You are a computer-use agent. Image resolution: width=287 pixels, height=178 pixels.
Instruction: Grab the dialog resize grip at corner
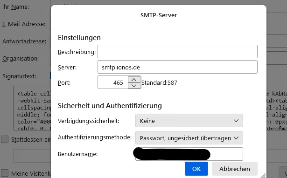pos(263,176)
